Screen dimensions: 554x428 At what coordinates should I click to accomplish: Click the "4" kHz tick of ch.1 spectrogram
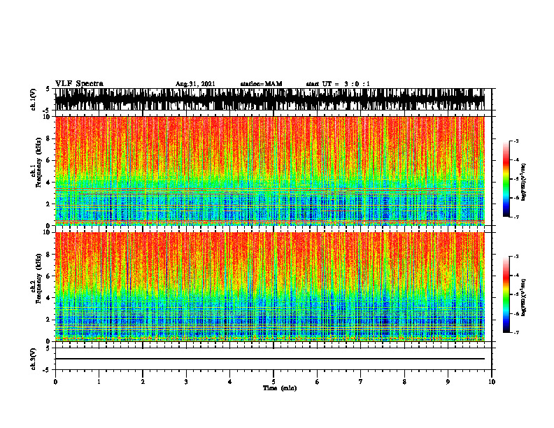coord(49,183)
